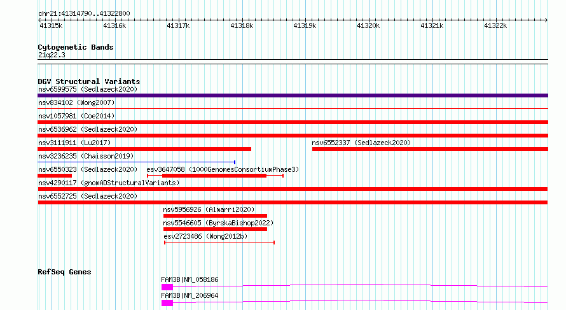566x310 pixels.
Task: Click the 41321k ruler position label
Action: click(x=432, y=25)
